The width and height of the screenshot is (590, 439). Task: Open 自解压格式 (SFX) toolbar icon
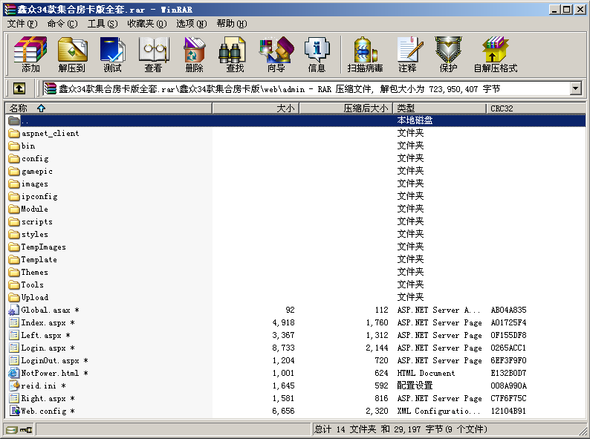click(495, 54)
